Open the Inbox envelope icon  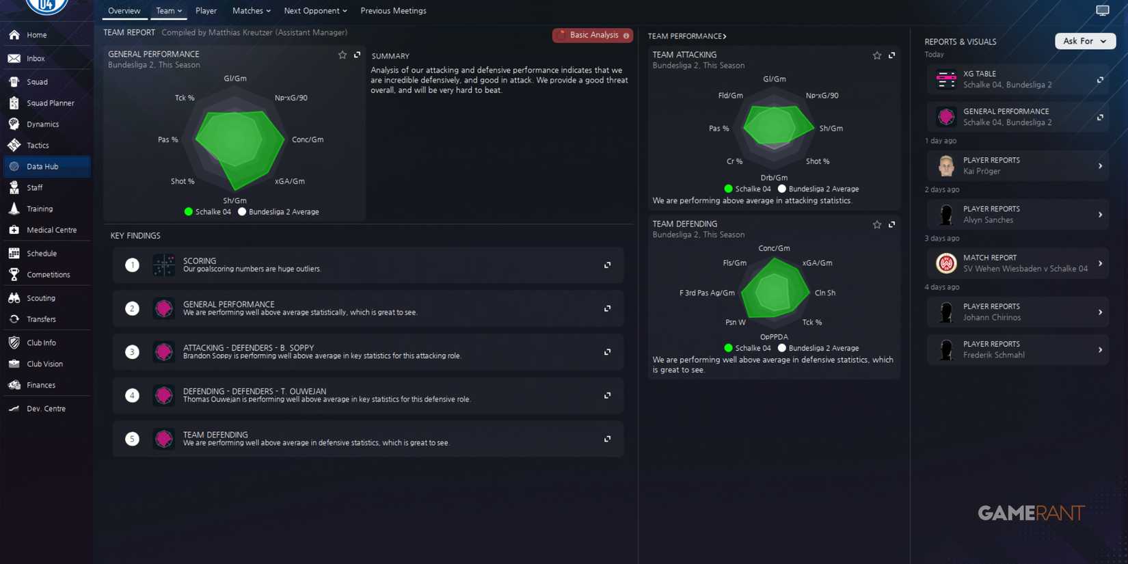pos(14,59)
